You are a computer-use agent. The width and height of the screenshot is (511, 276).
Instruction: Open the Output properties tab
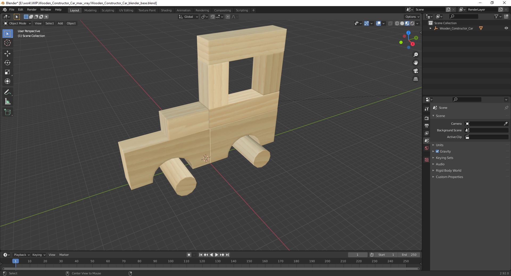coord(427,126)
